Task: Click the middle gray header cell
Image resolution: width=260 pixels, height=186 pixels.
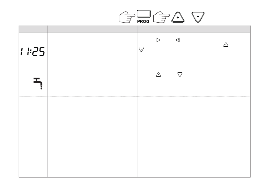Action: pyautogui.click(x=92, y=29)
